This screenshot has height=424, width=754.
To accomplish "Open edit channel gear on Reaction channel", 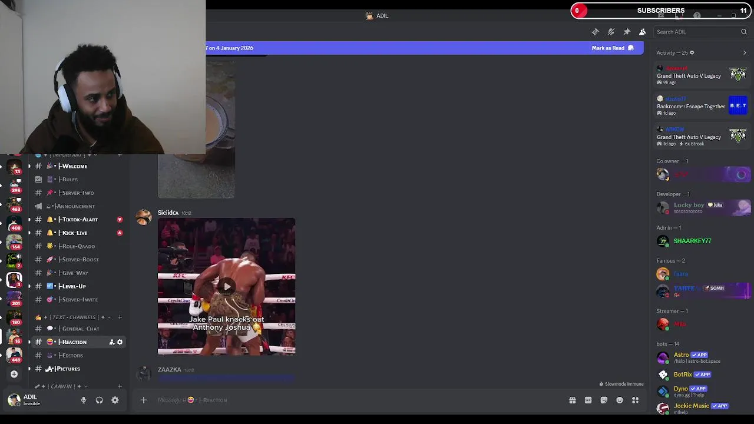I will [x=120, y=342].
